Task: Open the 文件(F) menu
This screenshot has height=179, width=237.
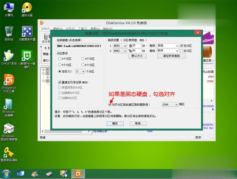Action: coord(45,28)
